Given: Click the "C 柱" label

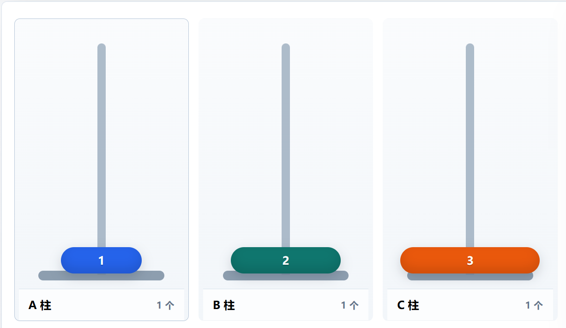Looking at the screenshot, I should click(408, 305).
